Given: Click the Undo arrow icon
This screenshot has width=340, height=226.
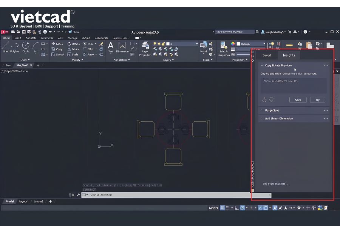Looking at the screenshot, I should [50, 32].
